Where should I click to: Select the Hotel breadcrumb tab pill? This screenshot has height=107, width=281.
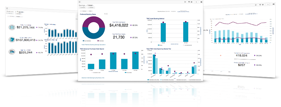tap(90, 11)
